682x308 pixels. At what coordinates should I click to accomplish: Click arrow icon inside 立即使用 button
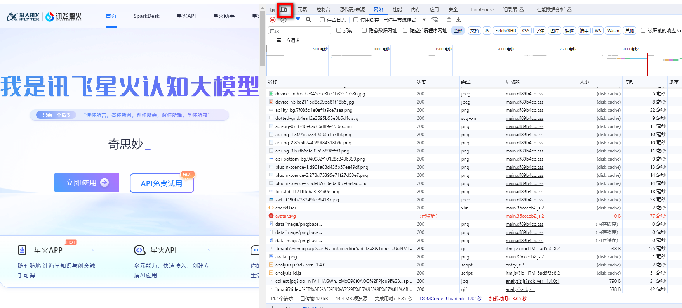[104, 182]
